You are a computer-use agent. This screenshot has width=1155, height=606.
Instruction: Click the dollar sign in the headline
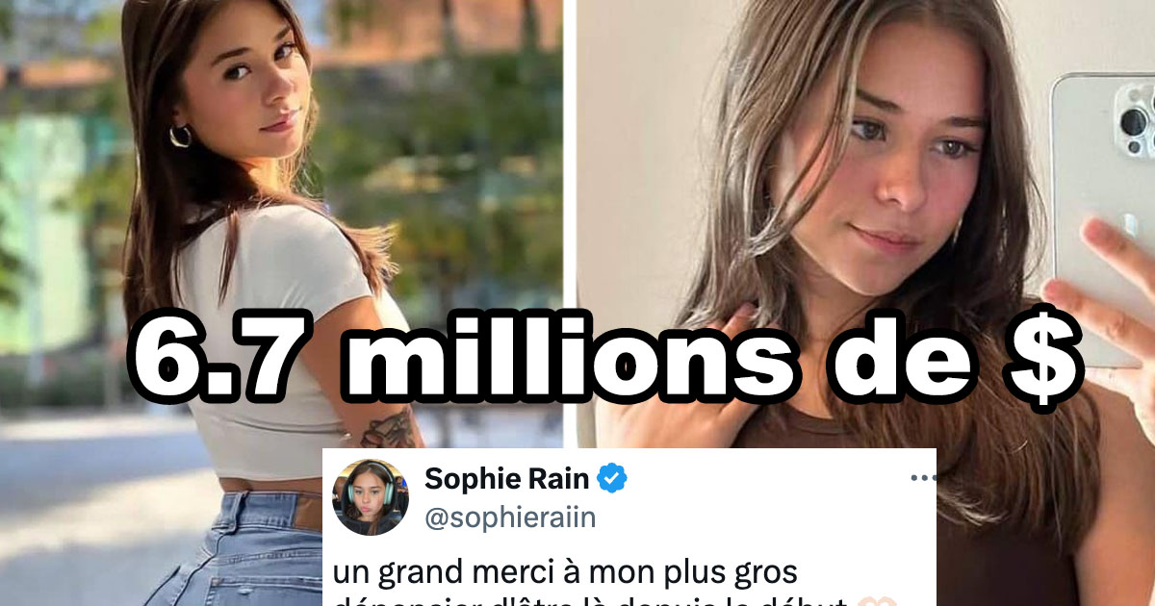pyautogui.click(x=1042, y=359)
